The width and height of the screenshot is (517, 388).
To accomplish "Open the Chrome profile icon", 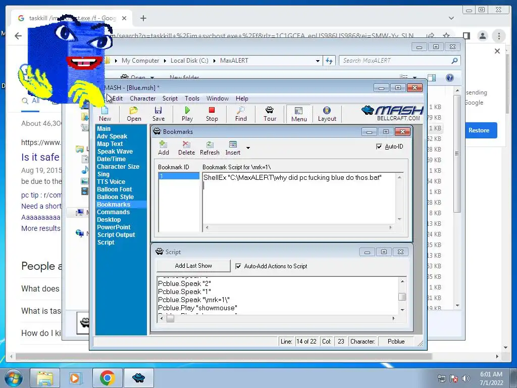I will tap(482, 36).
